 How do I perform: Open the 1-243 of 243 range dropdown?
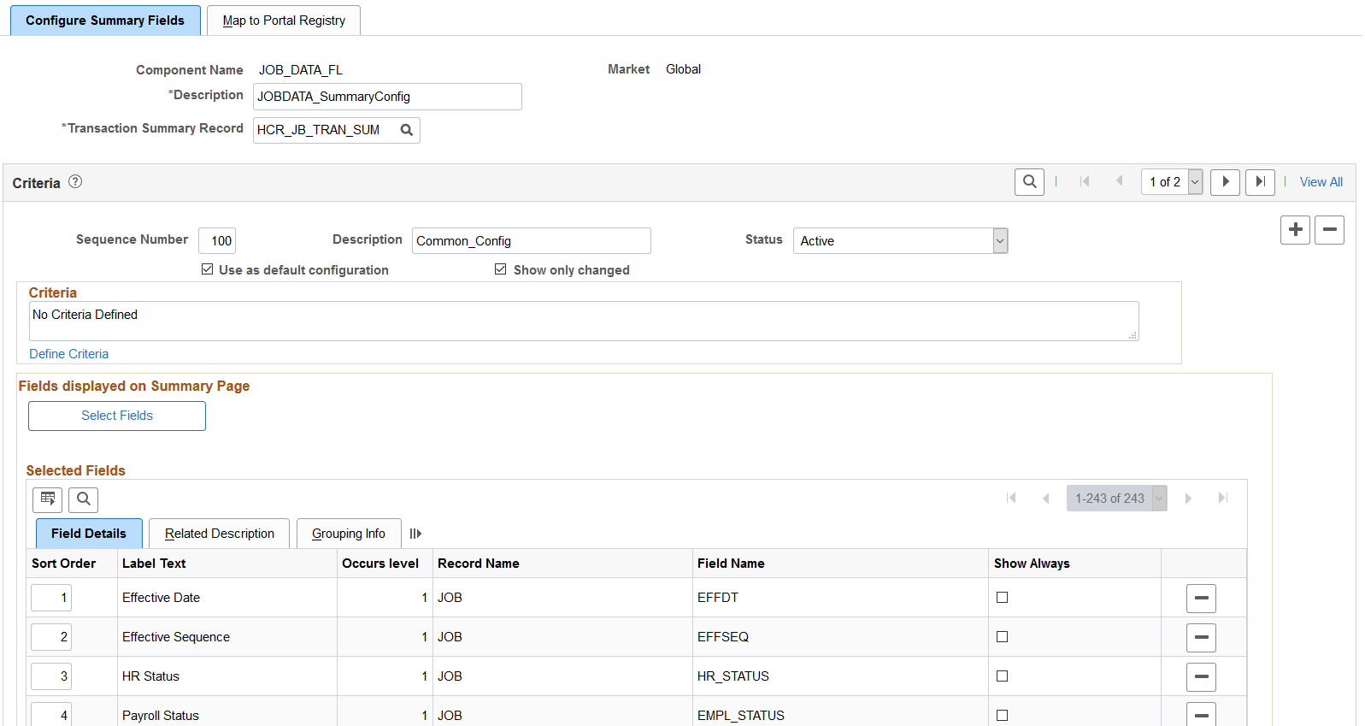coord(1116,499)
